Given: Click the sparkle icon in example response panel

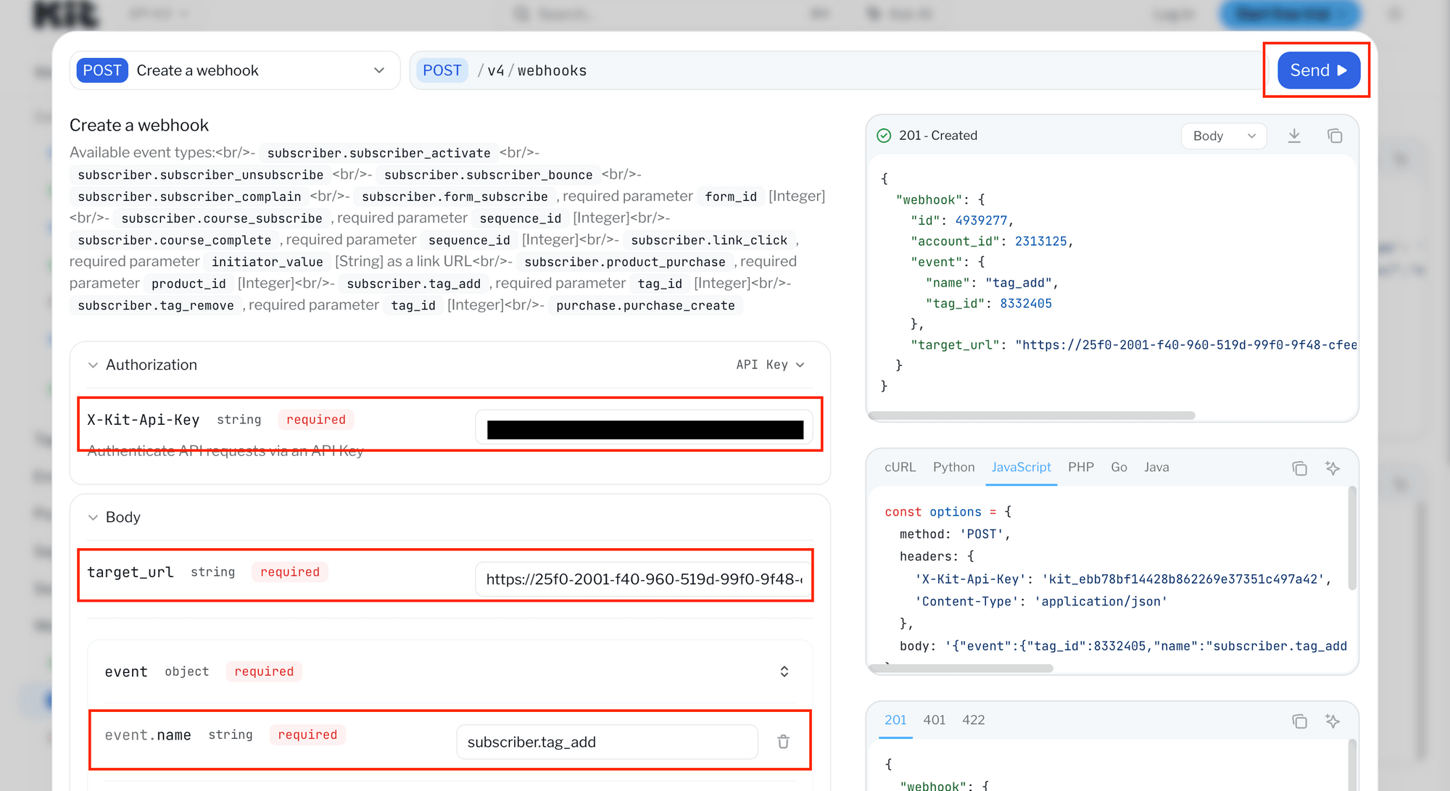Looking at the screenshot, I should click(1333, 721).
